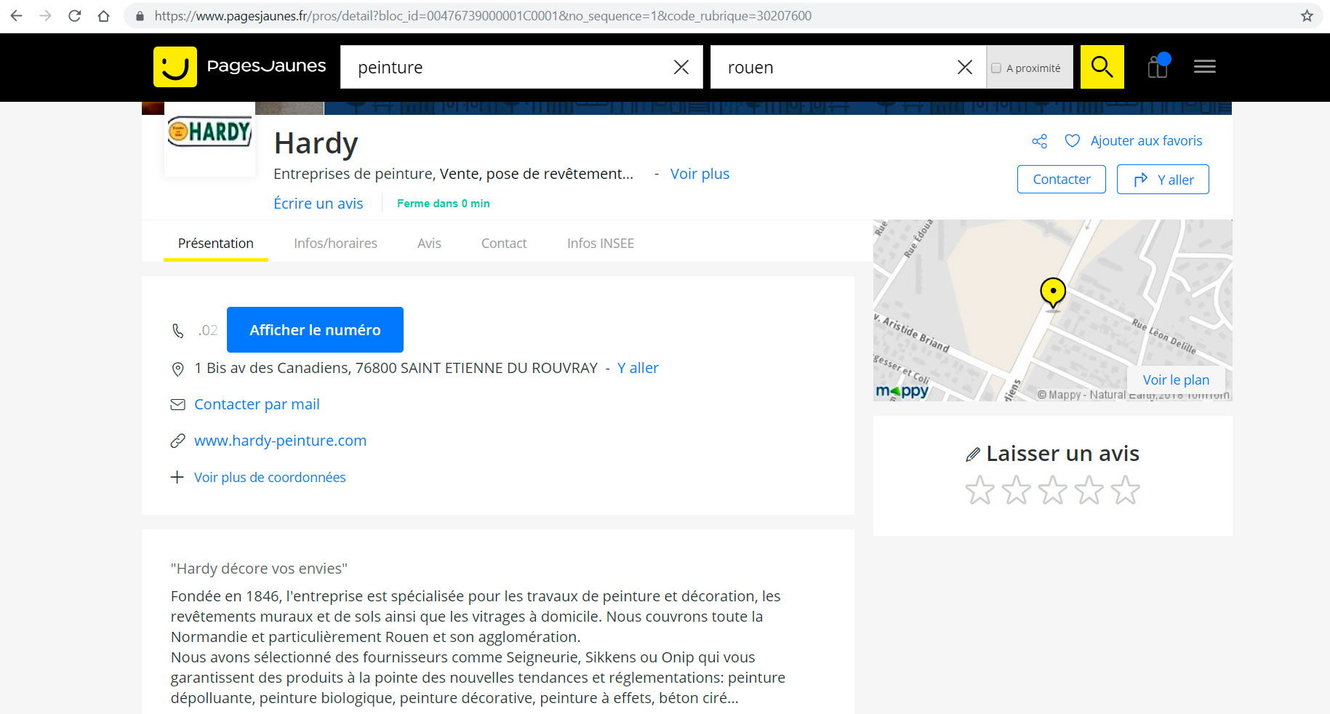Open the browser home page

pyautogui.click(x=103, y=15)
